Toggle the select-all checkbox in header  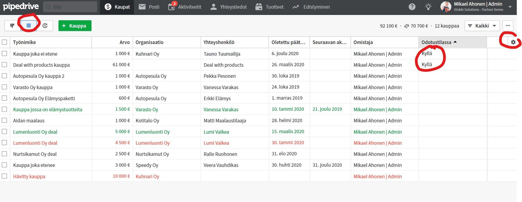[x=4, y=42]
